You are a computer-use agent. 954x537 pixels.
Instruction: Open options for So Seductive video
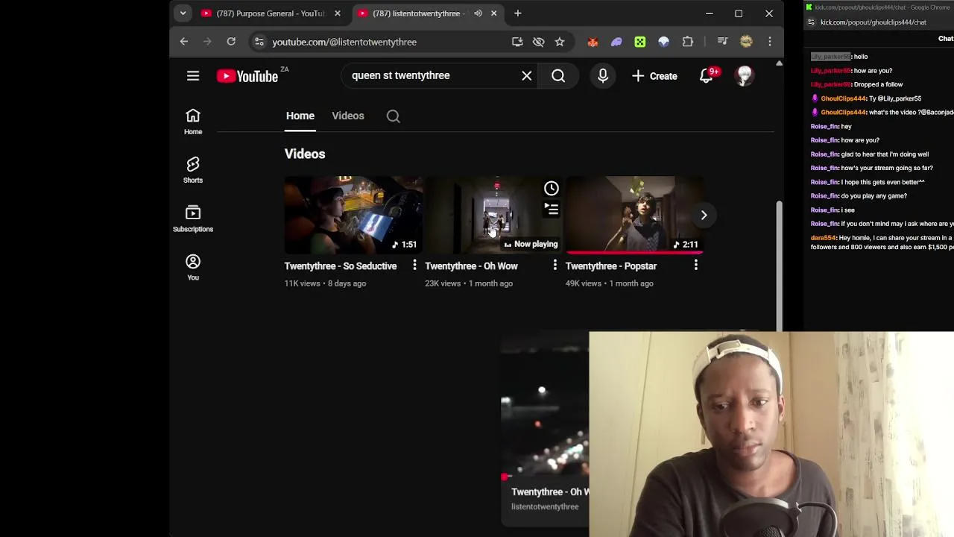coord(414,265)
